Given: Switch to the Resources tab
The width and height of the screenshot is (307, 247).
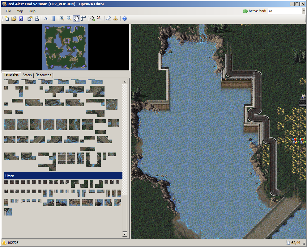Looking at the screenshot, I should (43, 75).
